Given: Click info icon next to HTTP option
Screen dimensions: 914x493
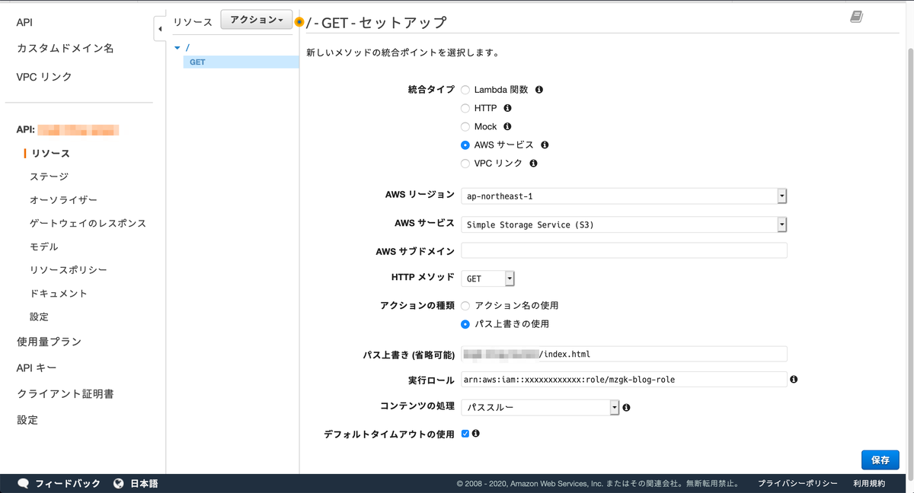Looking at the screenshot, I should pyautogui.click(x=508, y=108).
